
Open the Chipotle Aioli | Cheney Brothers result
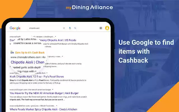pyautogui.click(x=27, y=62)
